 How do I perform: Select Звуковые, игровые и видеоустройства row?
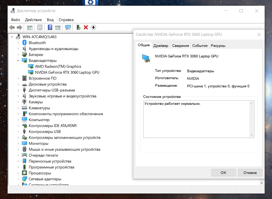63,96
